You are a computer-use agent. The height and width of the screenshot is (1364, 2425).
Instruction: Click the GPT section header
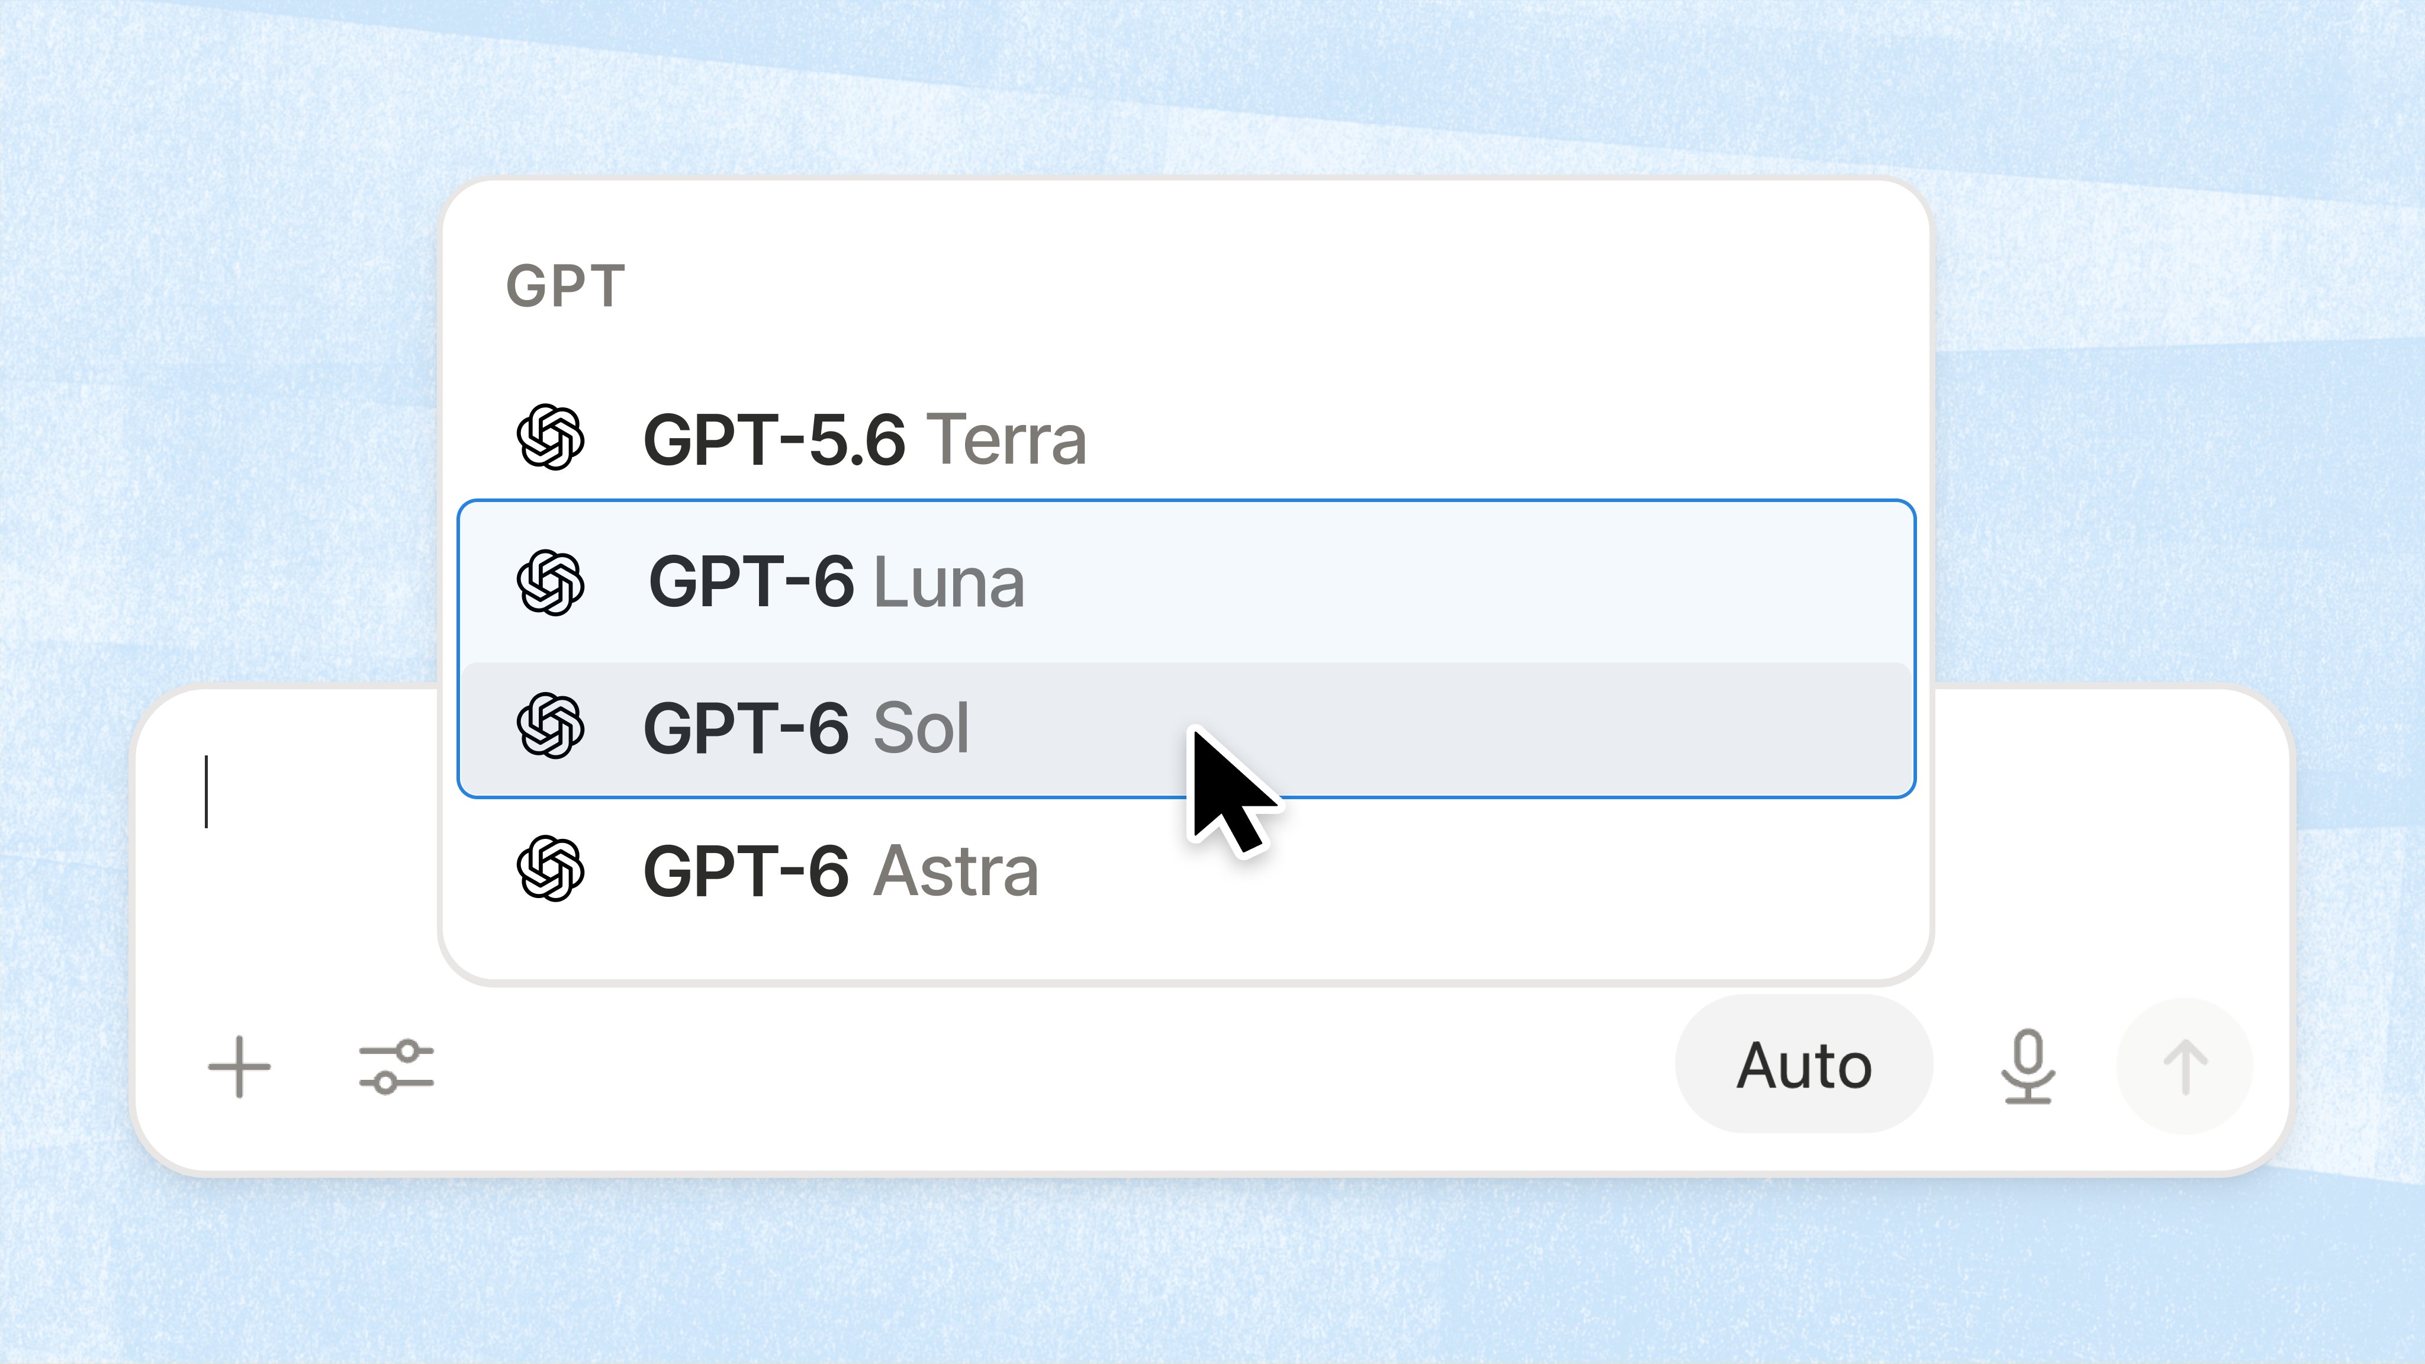coord(566,286)
